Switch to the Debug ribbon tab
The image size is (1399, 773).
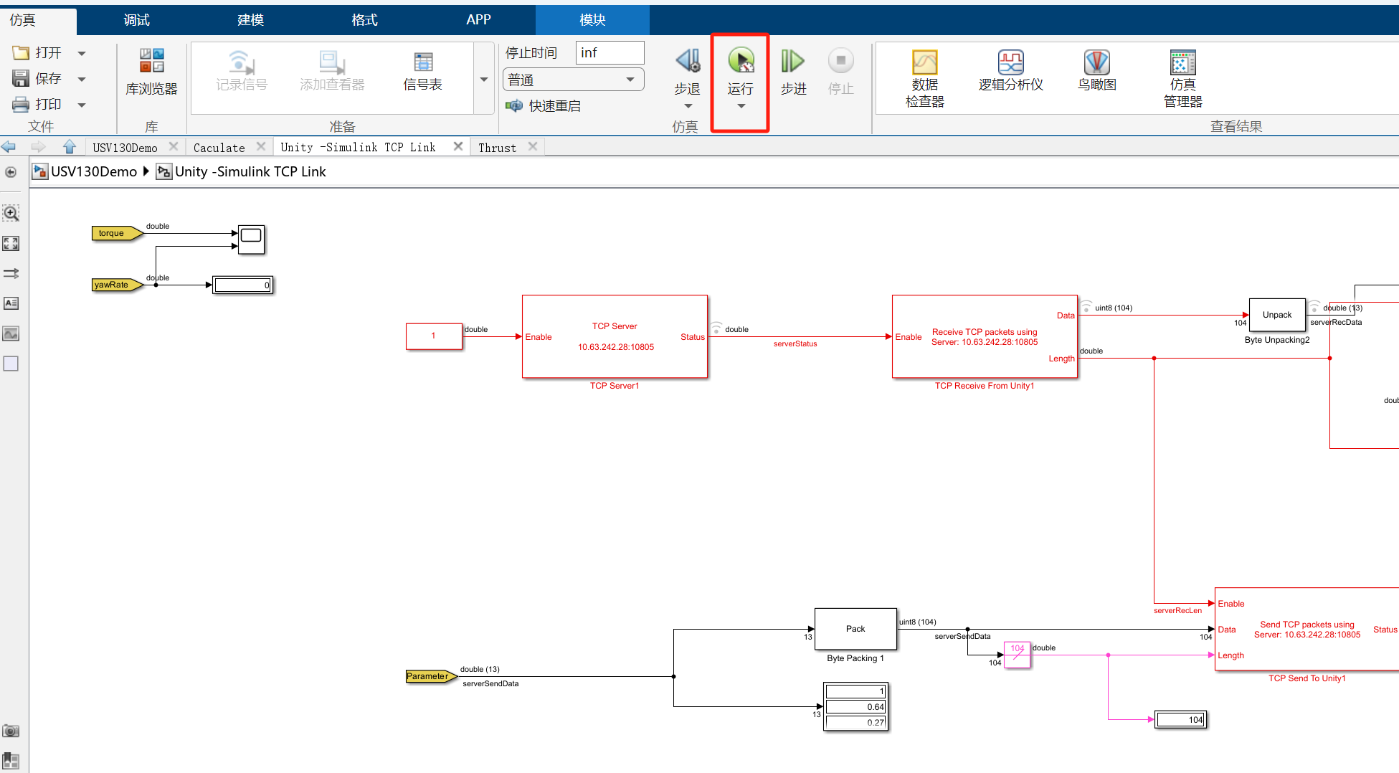(136, 20)
